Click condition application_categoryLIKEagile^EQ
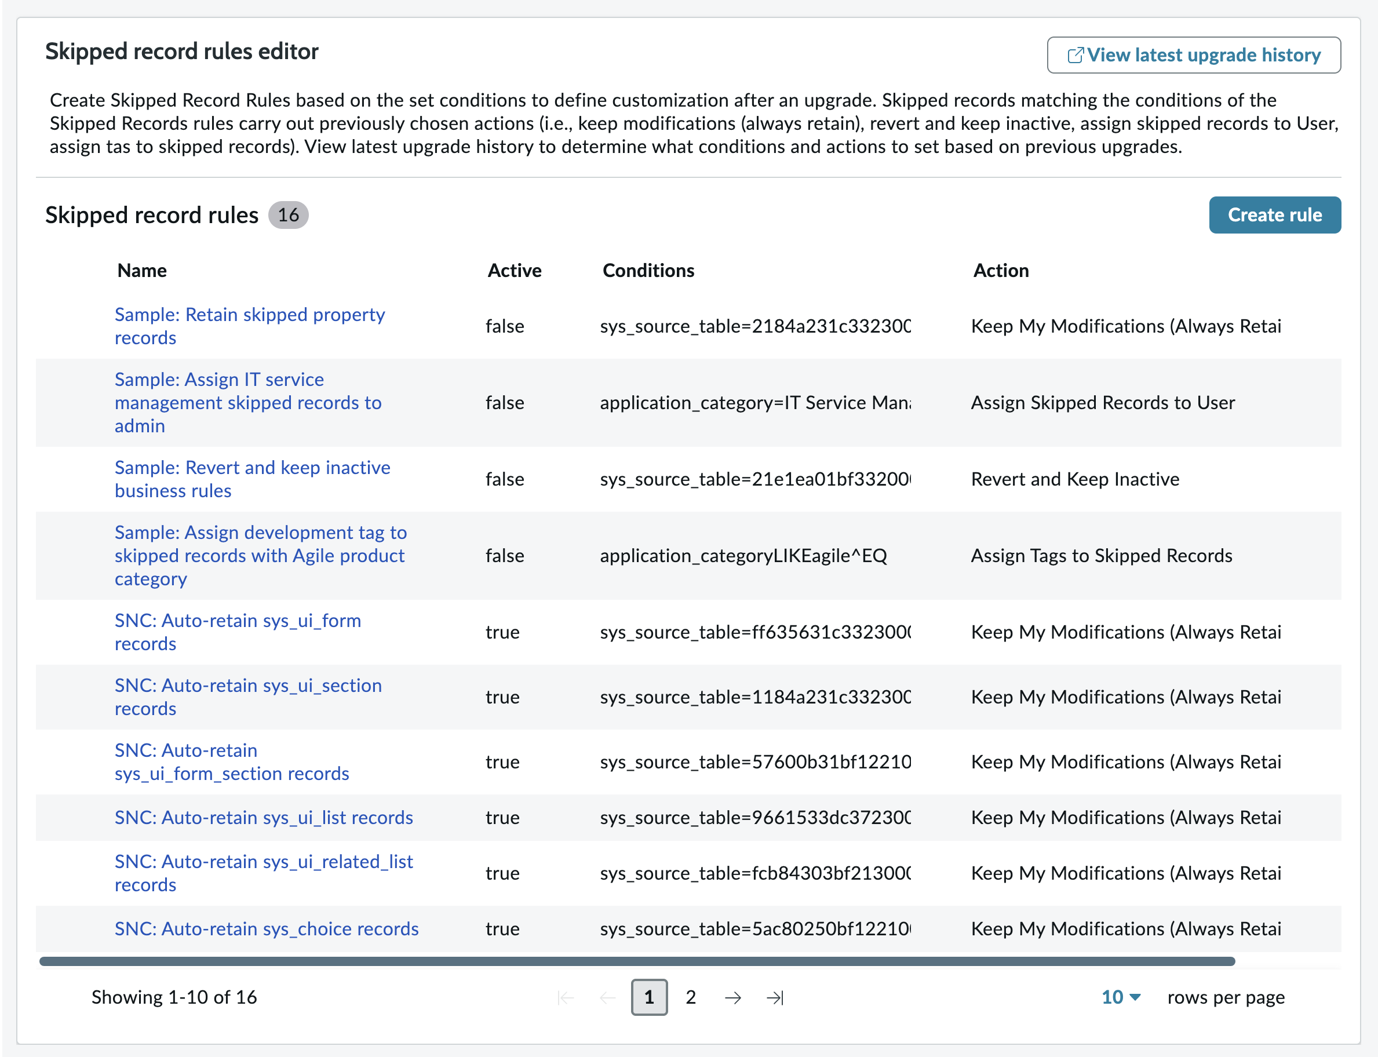1378x1057 pixels. [x=743, y=556]
